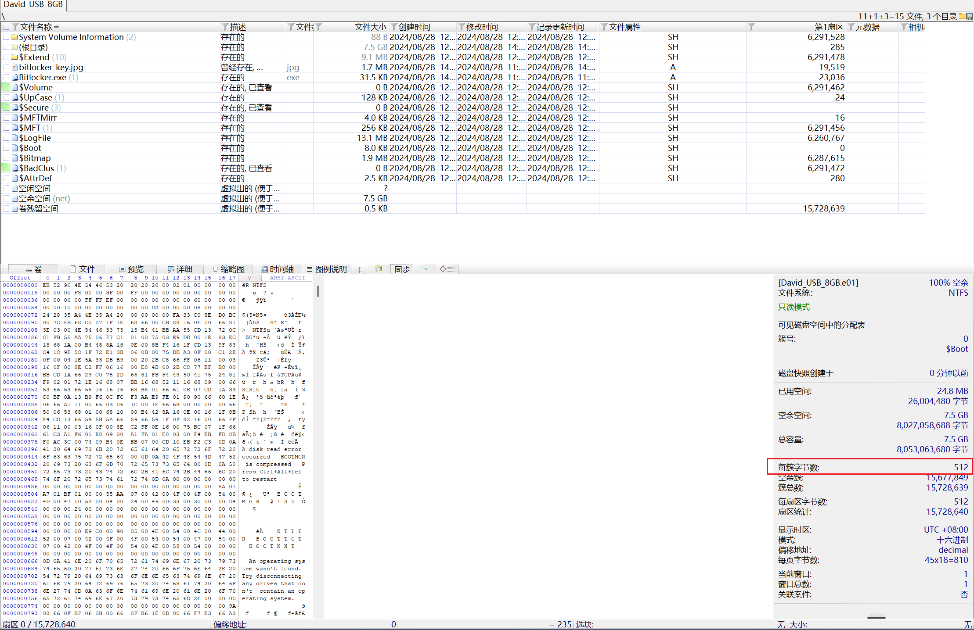Click the filter funnel on 文件属性 column
This screenshot has height=630, width=974.
[x=604, y=27]
